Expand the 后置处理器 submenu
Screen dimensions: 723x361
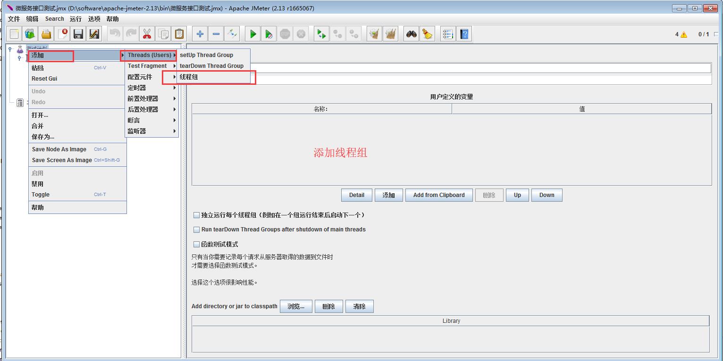[x=151, y=109]
